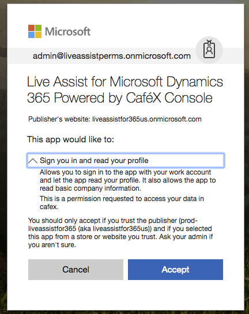Click the 'Allows you to sign in' description
Screen dimensions: 249x314
pos(127,180)
